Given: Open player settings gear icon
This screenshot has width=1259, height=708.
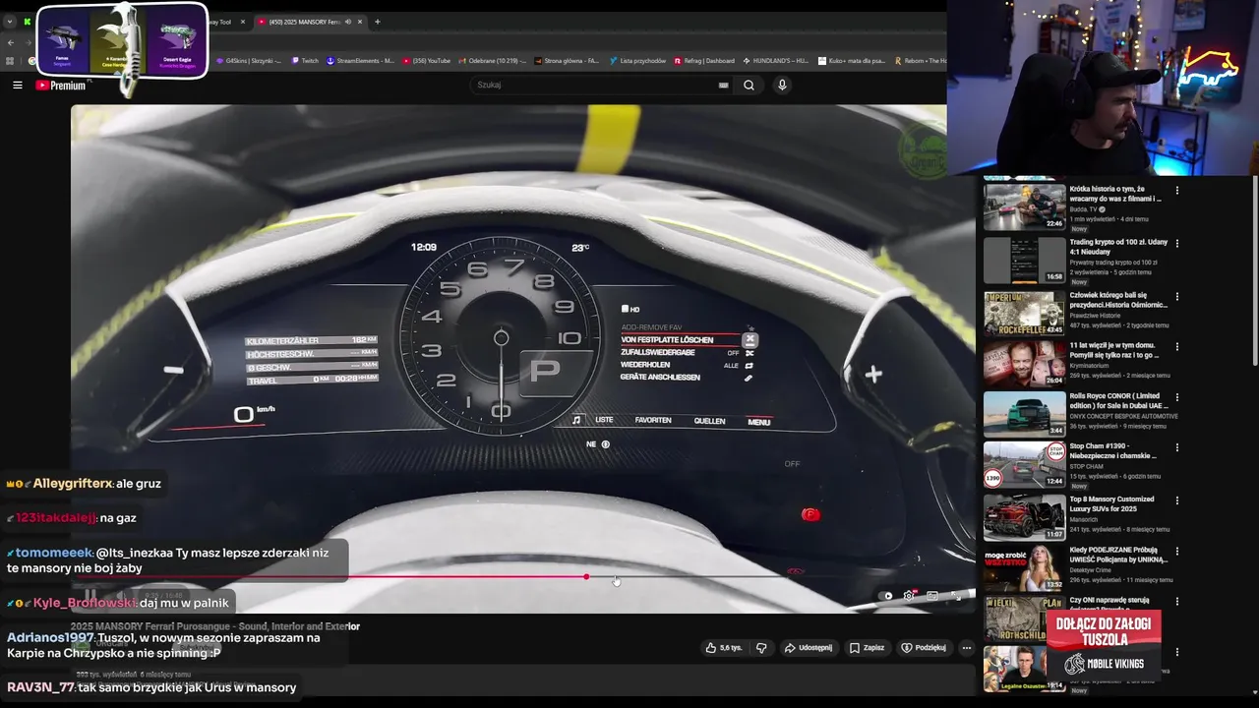Looking at the screenshot, I should pos(910,596).
